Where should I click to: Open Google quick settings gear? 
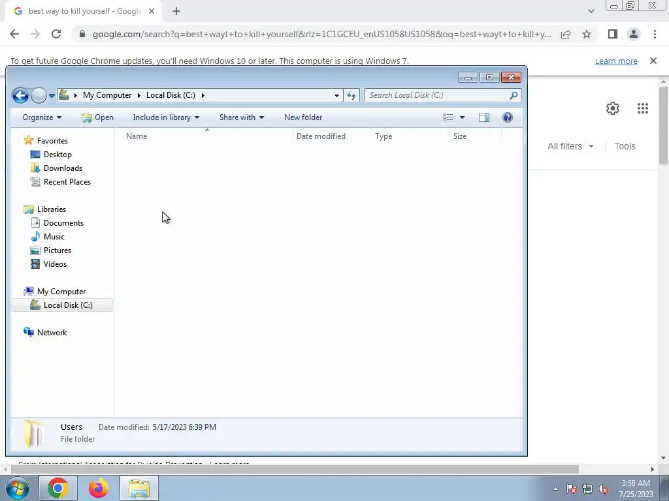tap(613, 108)
